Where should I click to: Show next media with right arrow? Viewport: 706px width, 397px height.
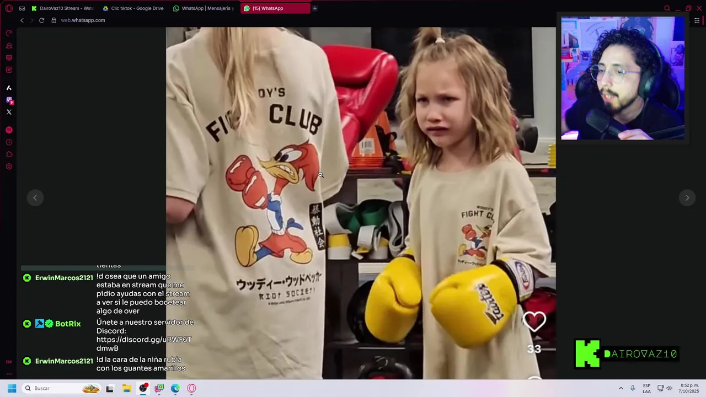[x=687, y=197]
